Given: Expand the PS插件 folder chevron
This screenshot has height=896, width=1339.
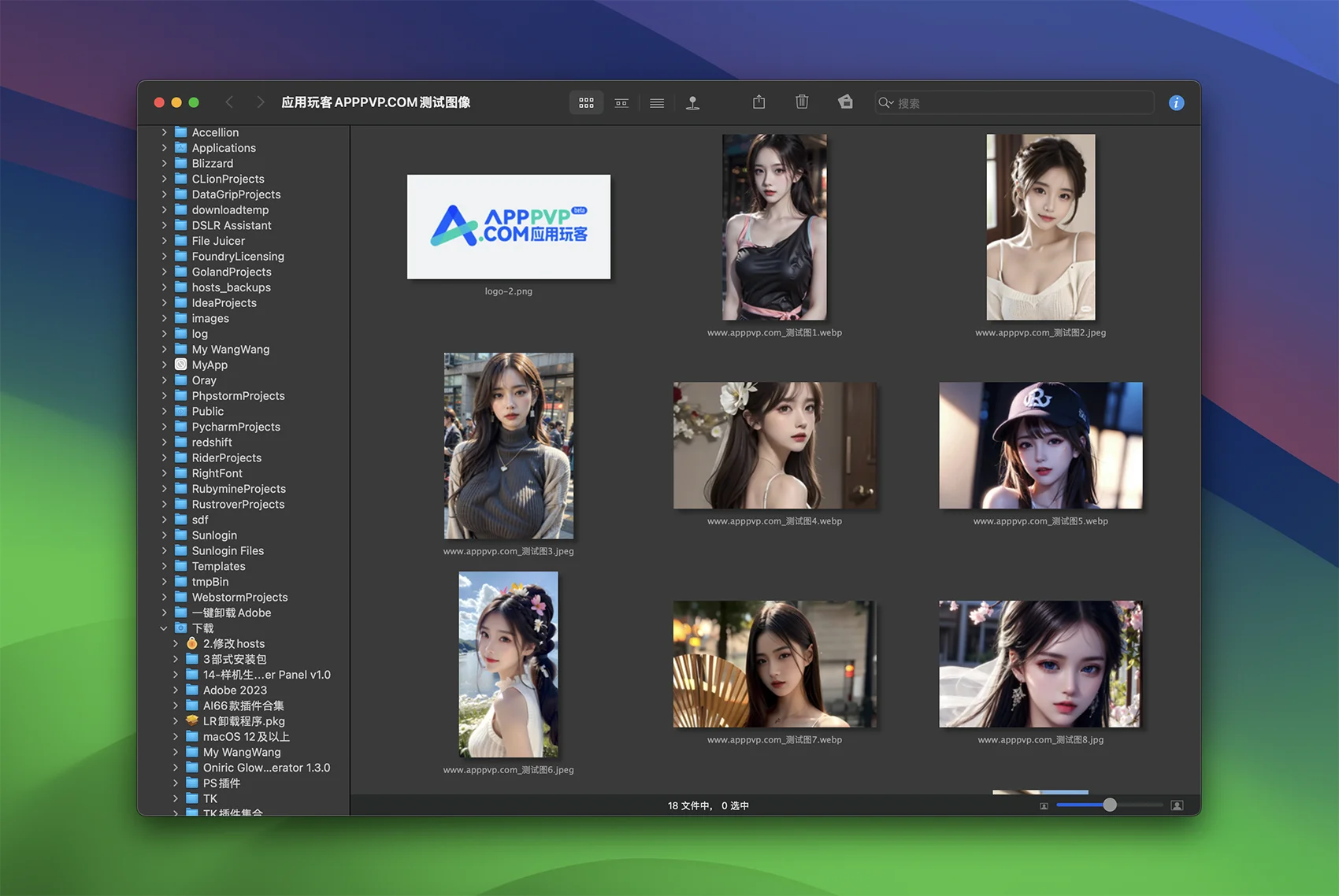Looking at the screenshot, I should point(176,783).
